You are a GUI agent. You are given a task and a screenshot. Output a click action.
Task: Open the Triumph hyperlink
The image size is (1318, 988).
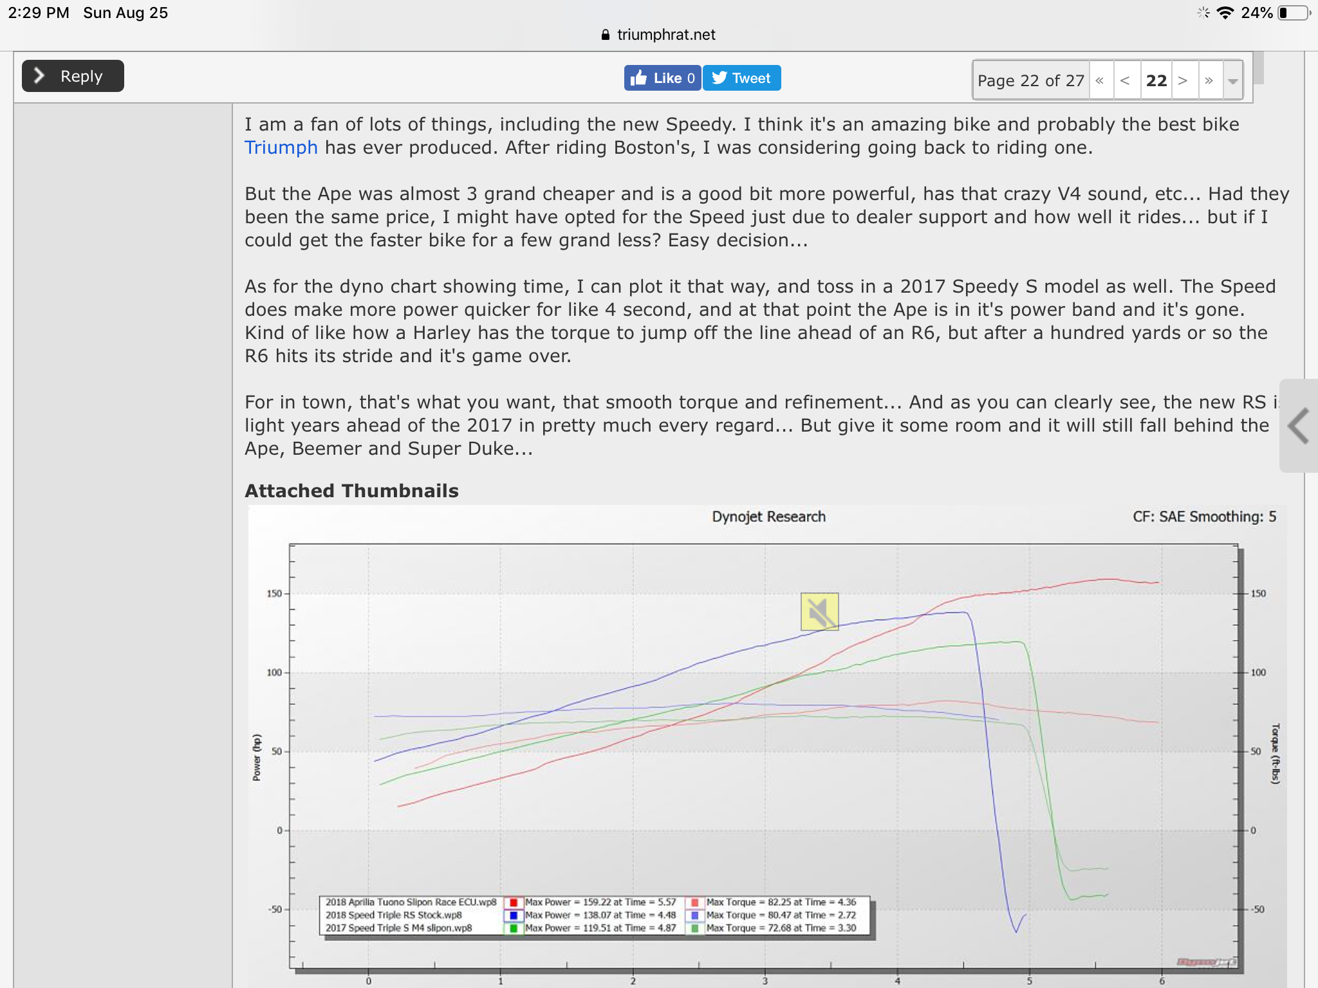tap(281, 147)
